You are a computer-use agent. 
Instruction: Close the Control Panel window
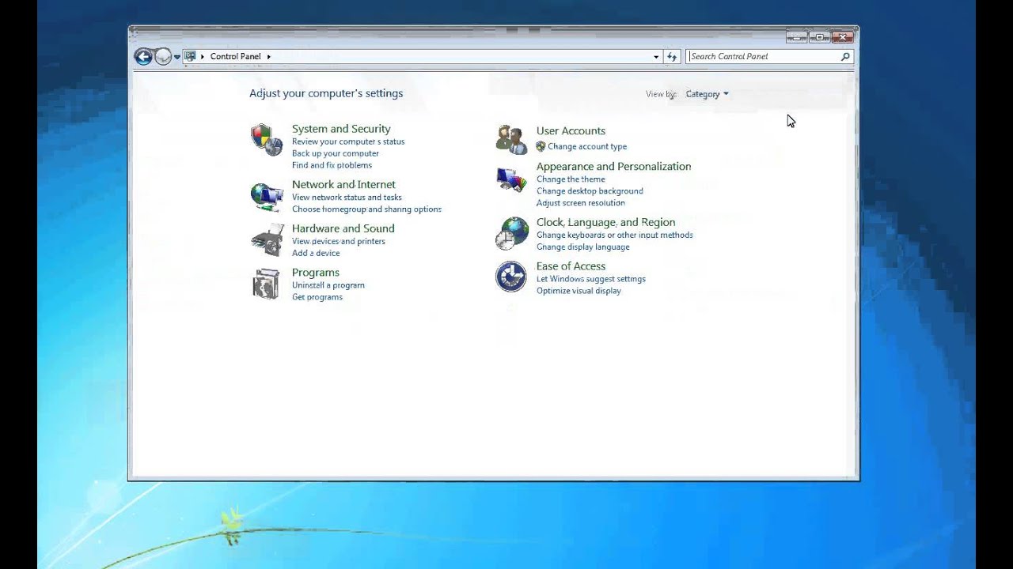(842, 37)
